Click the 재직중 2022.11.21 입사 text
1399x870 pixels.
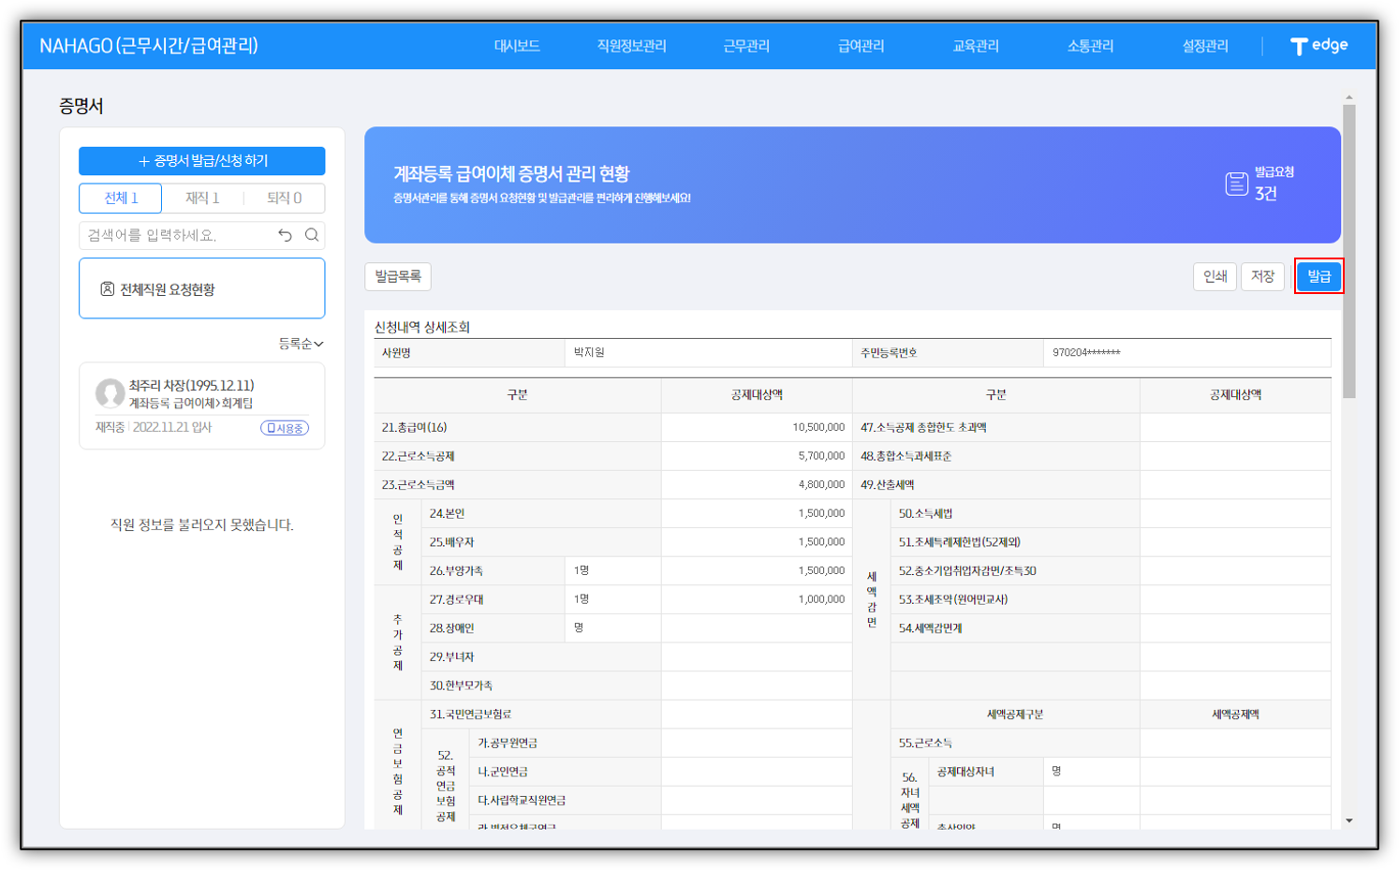coord(154,428)
